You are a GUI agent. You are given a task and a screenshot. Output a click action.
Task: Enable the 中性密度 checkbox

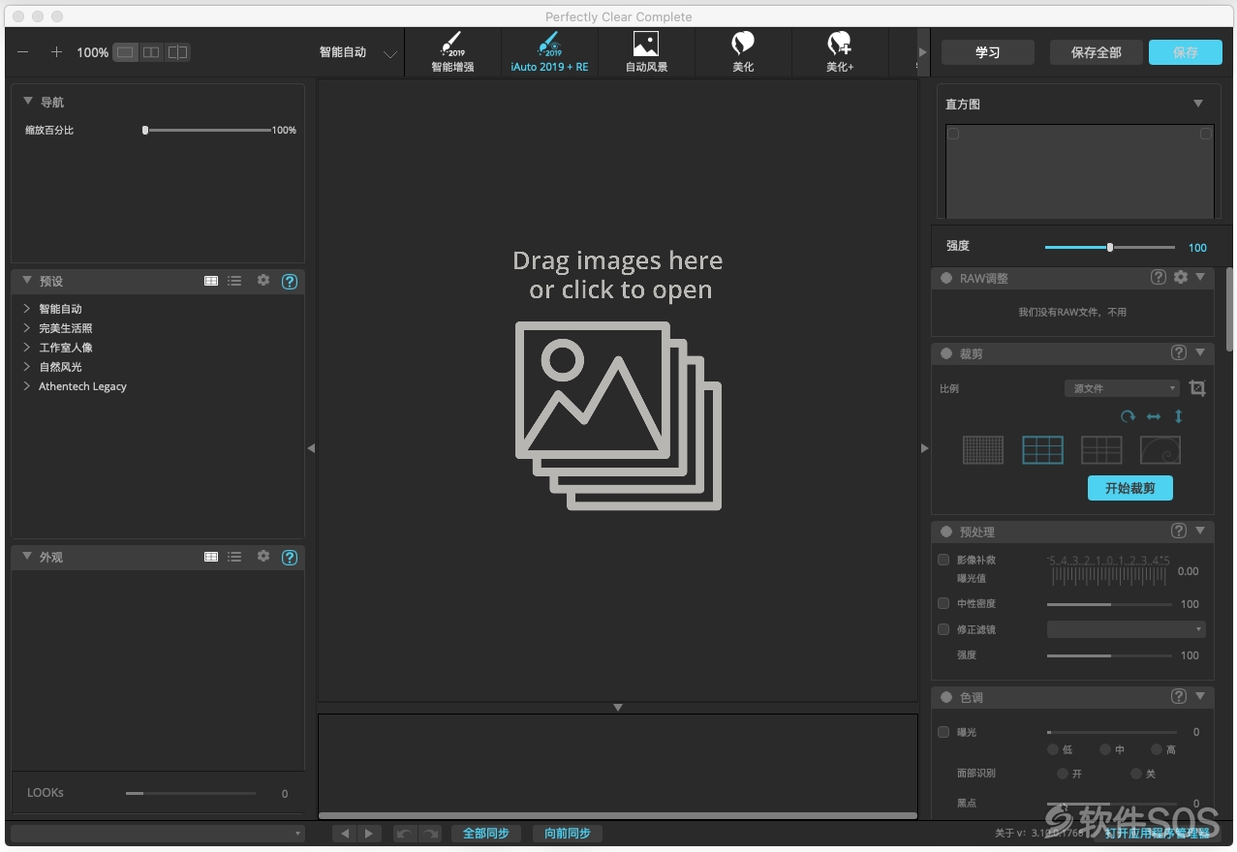[x=943, y=603]
